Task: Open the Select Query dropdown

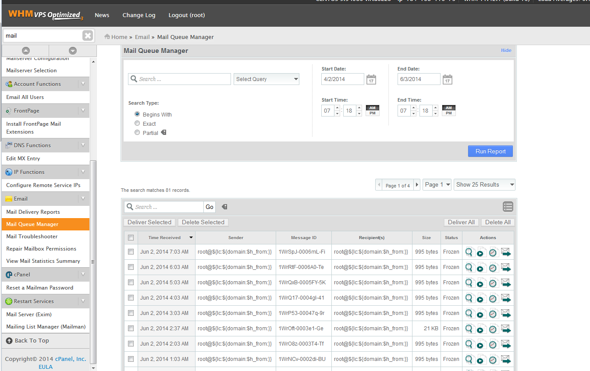Action: click(267, 79)
